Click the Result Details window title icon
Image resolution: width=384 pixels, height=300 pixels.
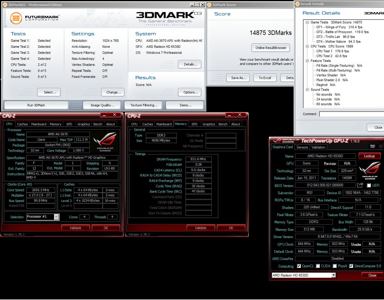coord(298,4)
